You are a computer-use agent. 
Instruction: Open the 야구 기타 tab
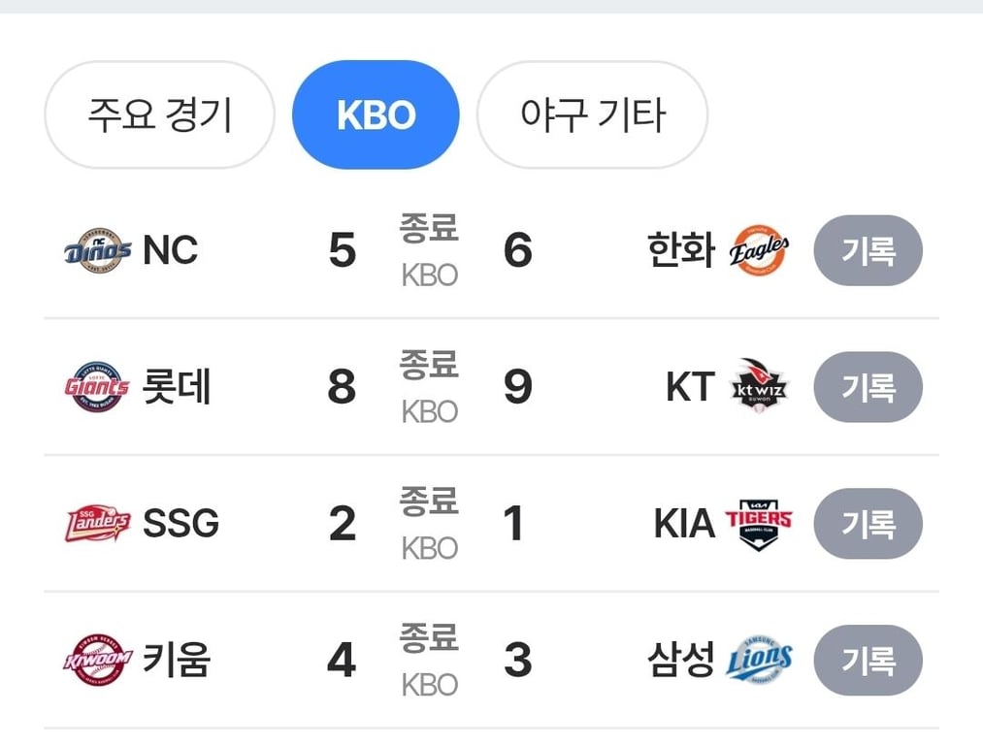[x=592, y=114]
